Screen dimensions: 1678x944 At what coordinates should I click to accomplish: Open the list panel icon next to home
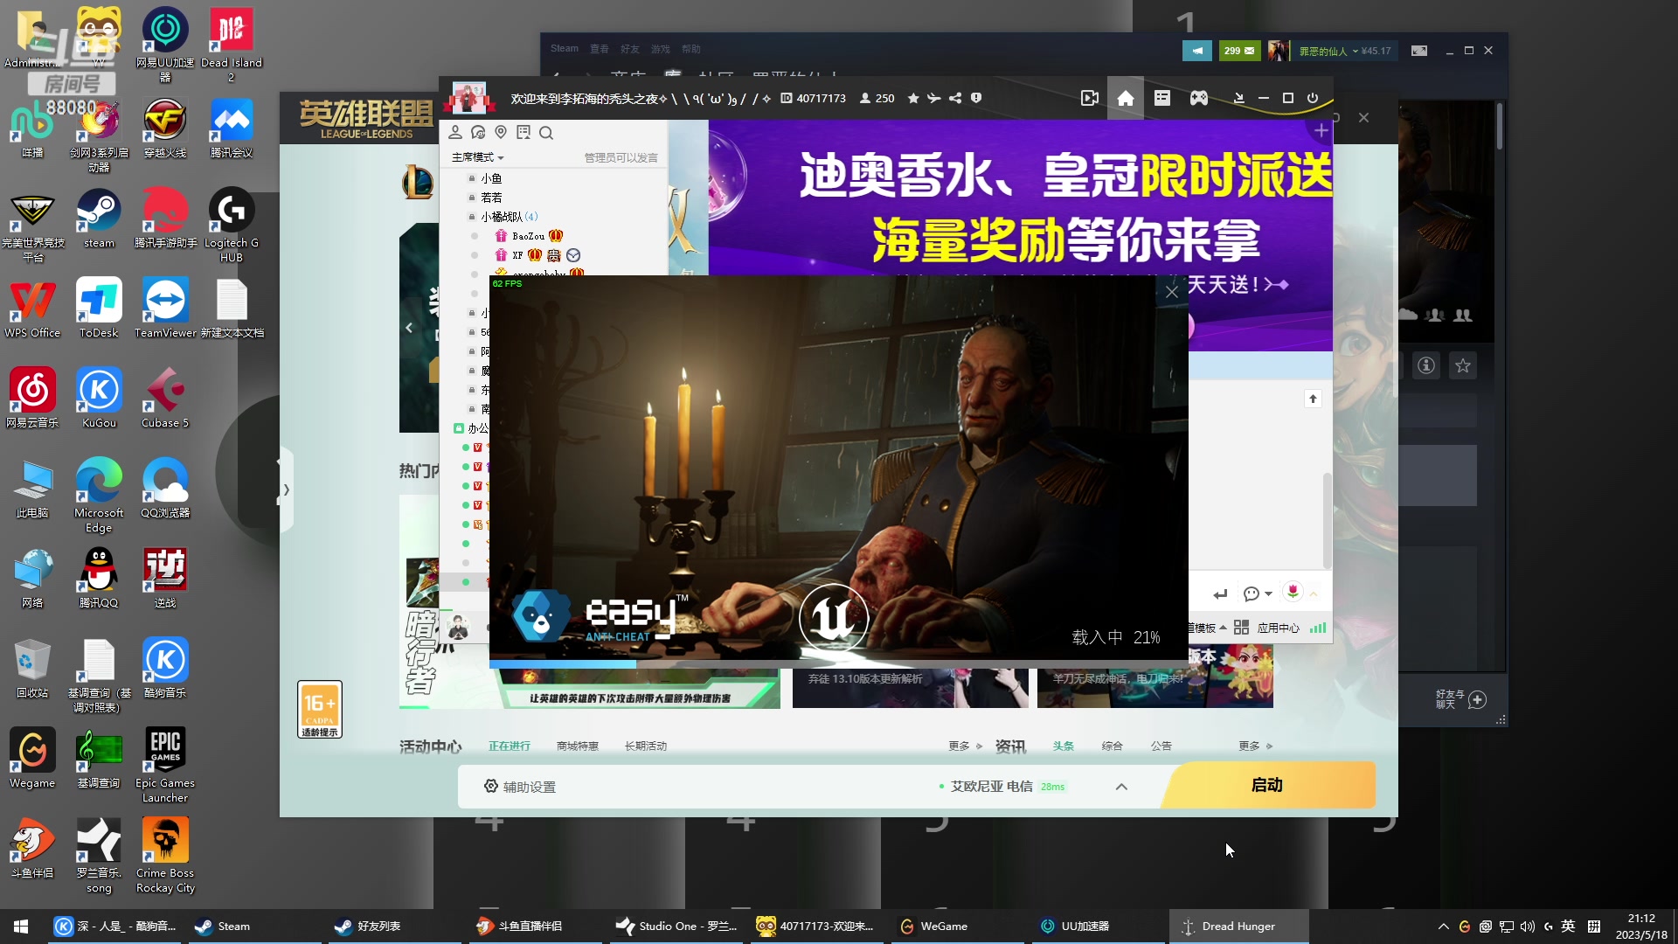coord(1162,99)
